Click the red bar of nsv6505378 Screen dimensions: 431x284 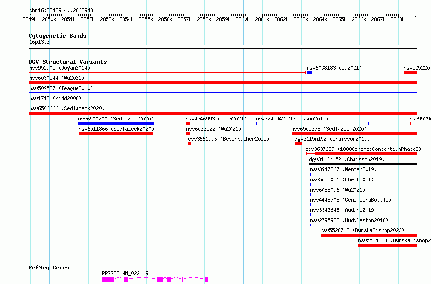(354, 134)
